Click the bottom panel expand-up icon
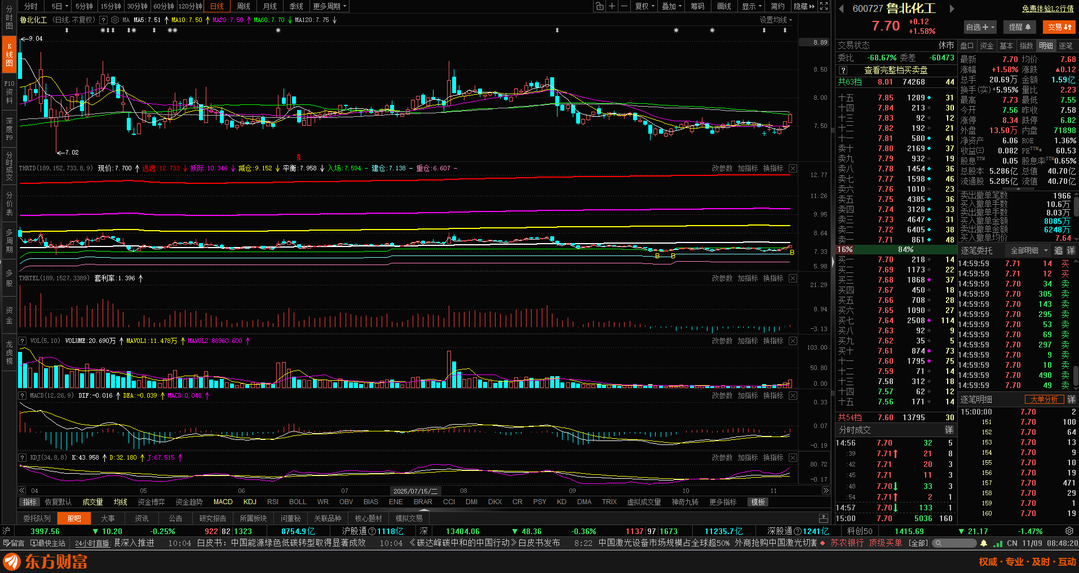Screen dimensions: 1079x573 [824, 518]
